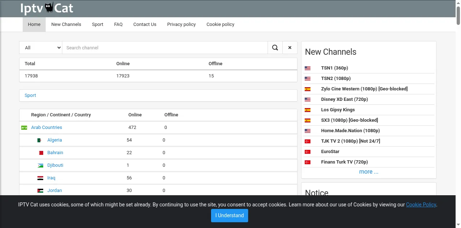Click the page vertical scrollbar thumb
461x228 pixels.
(x=458, y=15)
